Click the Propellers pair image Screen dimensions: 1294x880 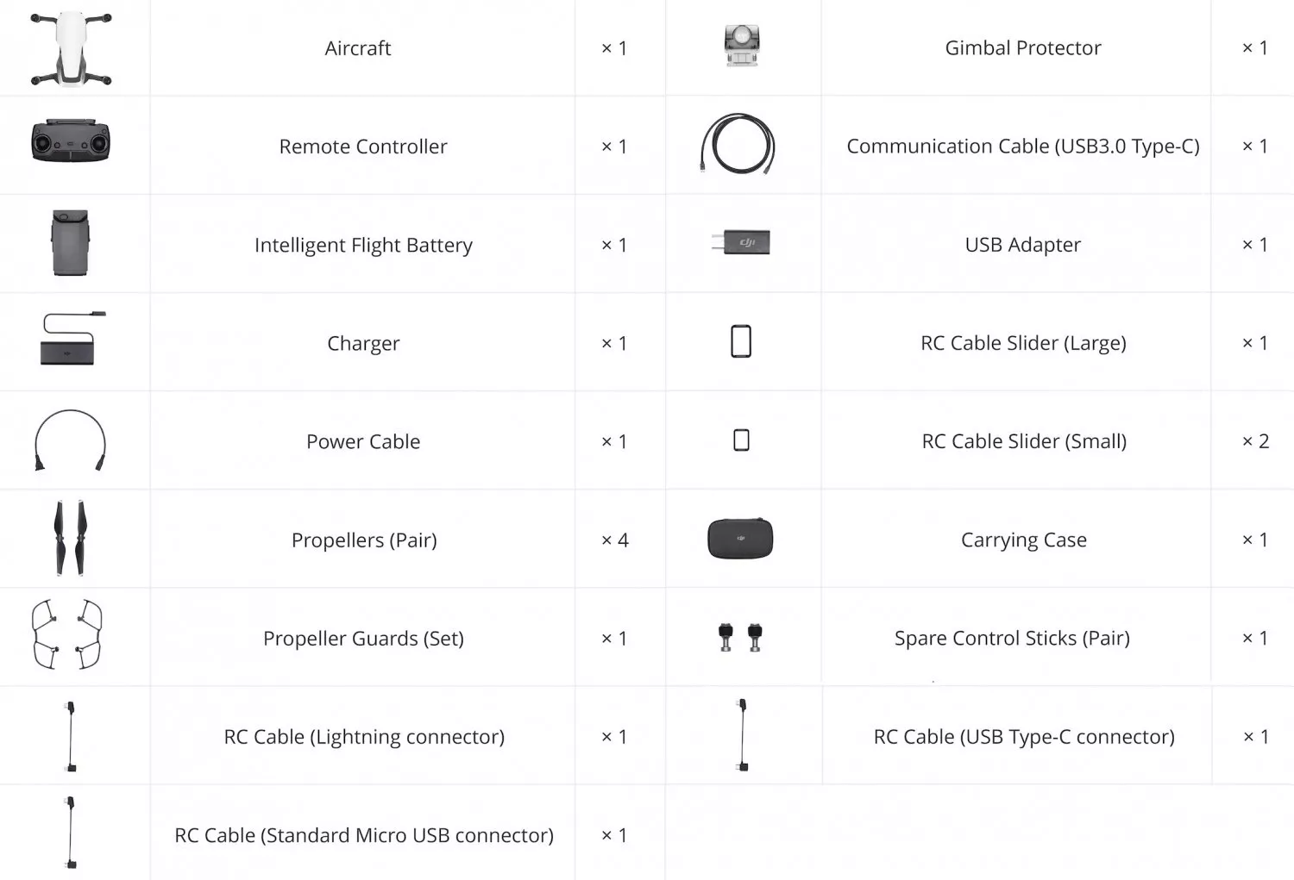point(71,538)
